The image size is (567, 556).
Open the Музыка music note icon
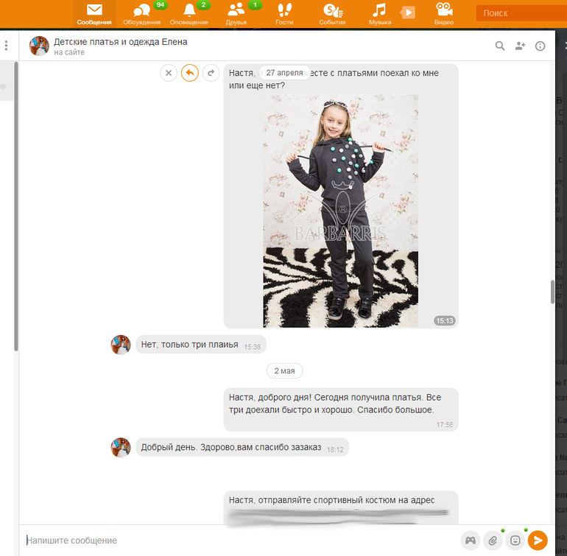tap(379, 13)
